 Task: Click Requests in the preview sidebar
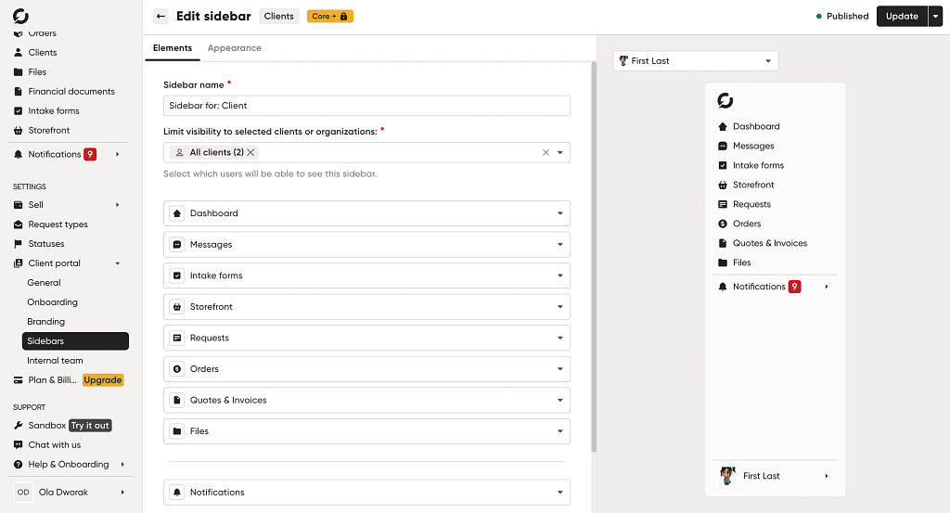pyautogui.click(x=751, y=204)
